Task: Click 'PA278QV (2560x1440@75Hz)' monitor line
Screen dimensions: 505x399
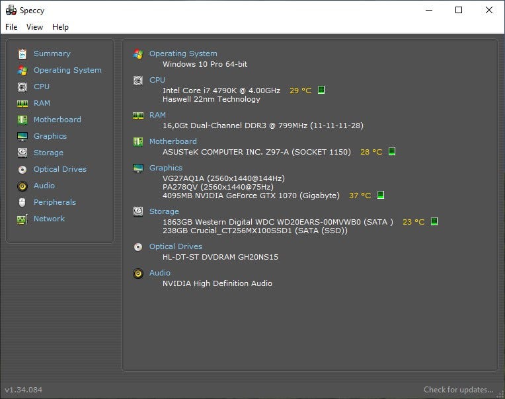Action: point(218,187)
